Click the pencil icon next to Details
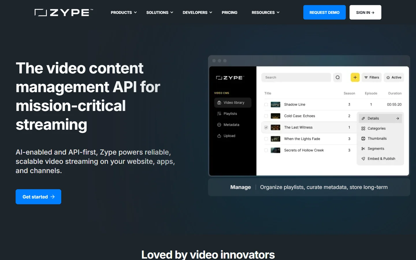Viewport: 416px width, 260px height. click(363, 118)
